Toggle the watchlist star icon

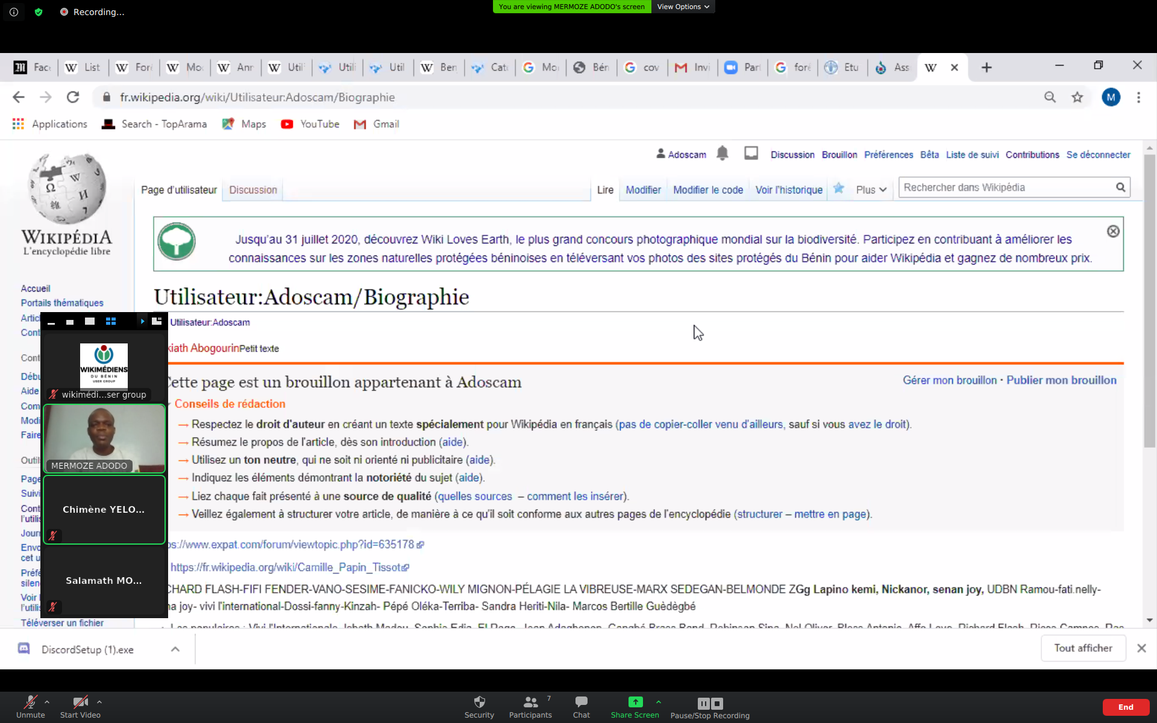pyautogui.click(x=839, y=189)
